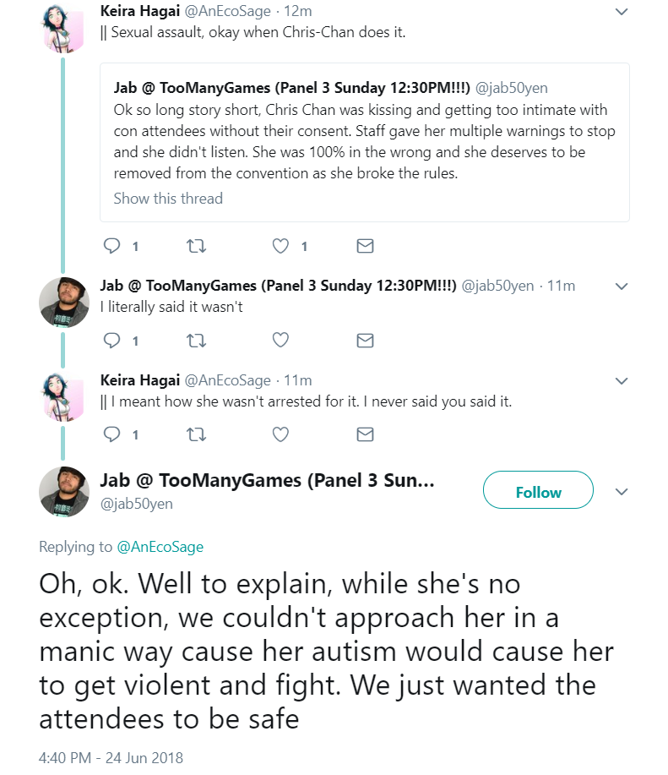Follow @jab50yen
This screenshot has height=775, width=668.
pos(538,490)
